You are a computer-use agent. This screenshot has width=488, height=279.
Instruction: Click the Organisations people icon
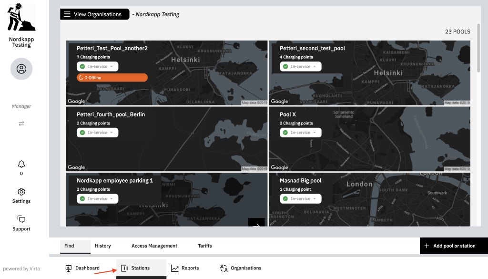point(224,268)
